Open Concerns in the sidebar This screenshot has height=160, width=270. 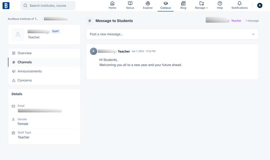pyautogui.click(x=25, y=81)
